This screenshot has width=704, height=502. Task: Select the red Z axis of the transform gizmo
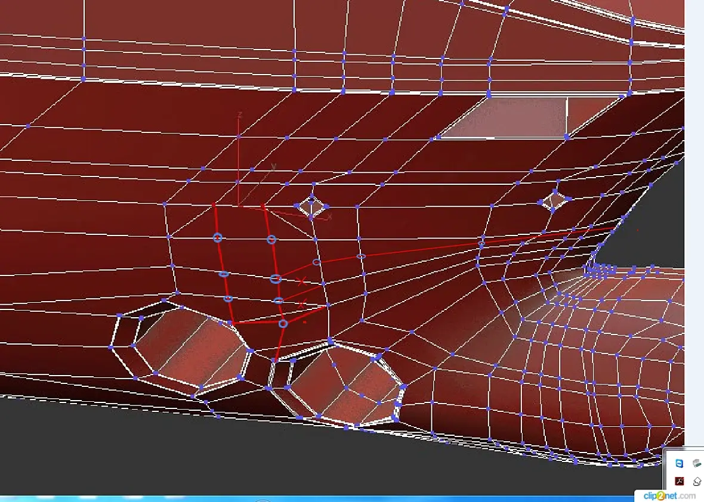click(x=239, y=159)
